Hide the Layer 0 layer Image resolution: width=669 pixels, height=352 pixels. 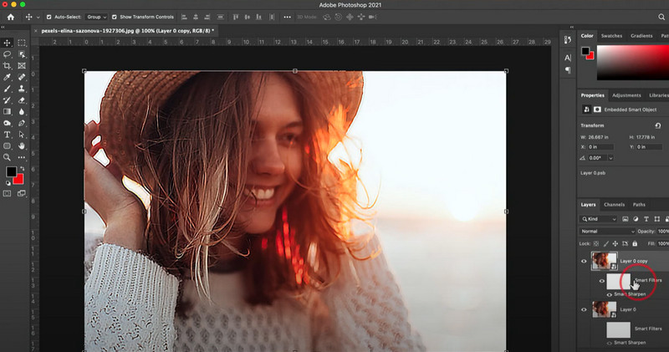(584, 309)
